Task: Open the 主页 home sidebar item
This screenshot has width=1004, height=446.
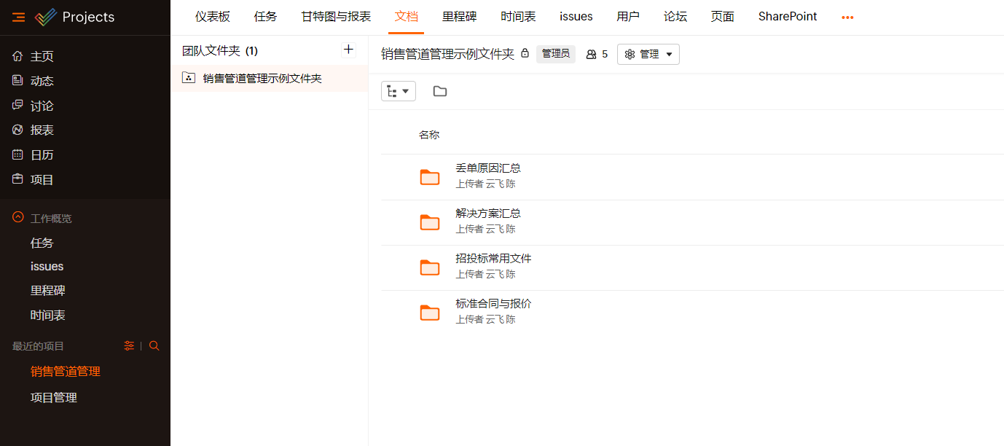Action: [x=42, y=56]
